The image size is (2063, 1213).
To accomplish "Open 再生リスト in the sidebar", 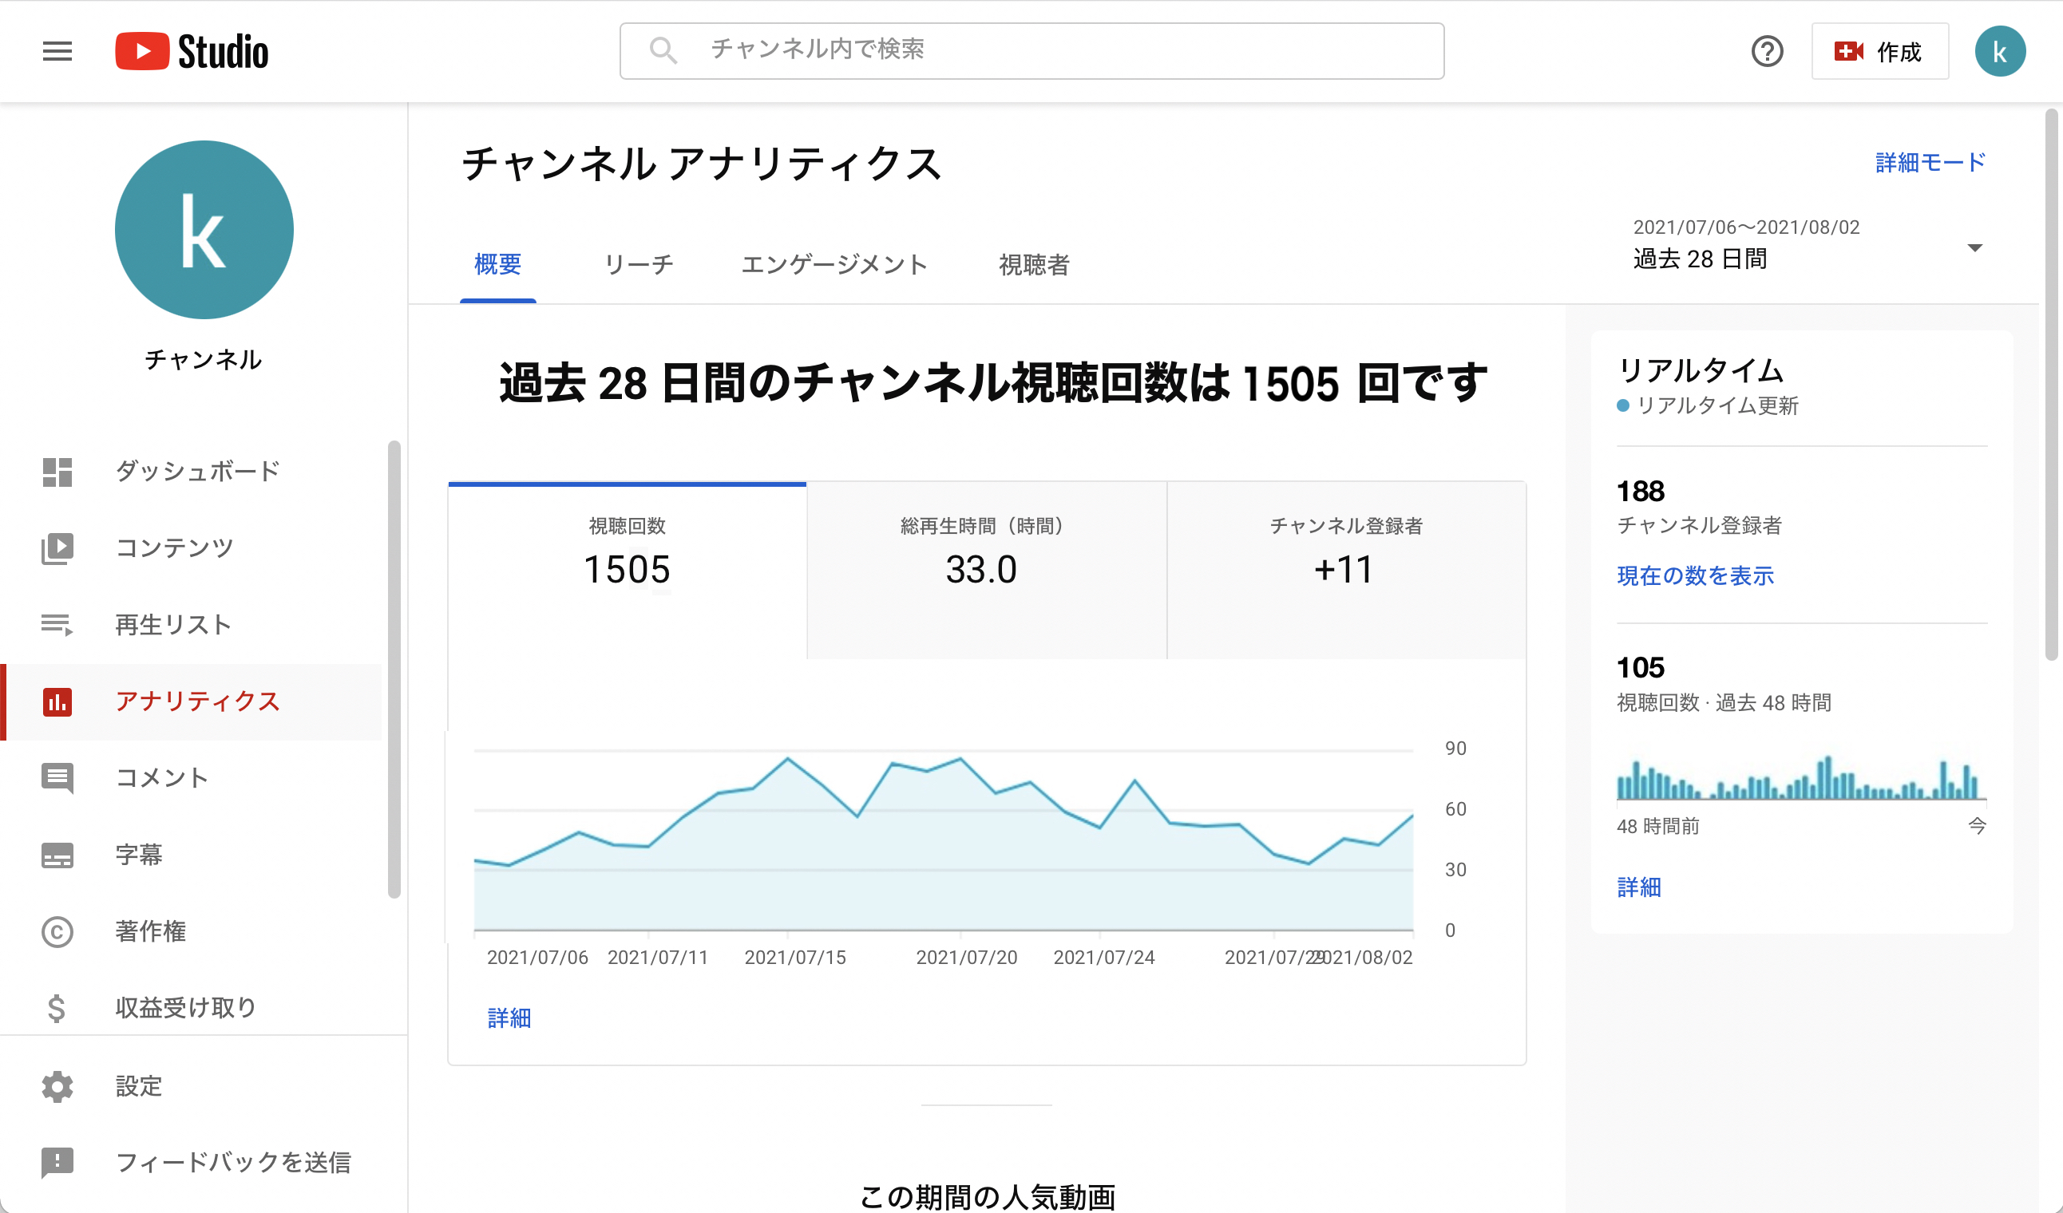I will 192,625.
